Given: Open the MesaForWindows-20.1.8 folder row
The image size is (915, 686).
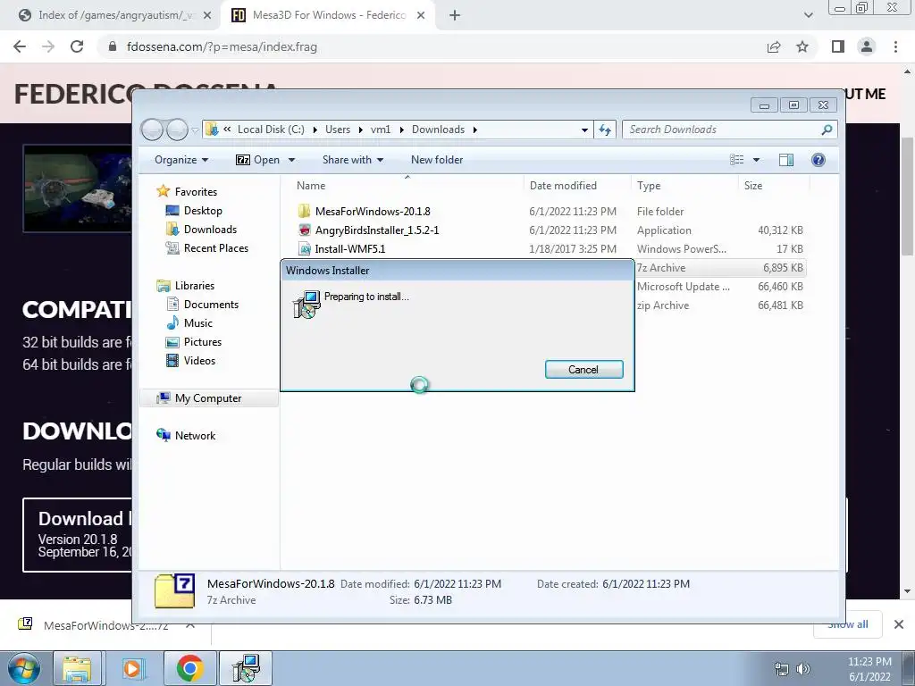Looking at the screenshot, I should [x=550, y=211].
